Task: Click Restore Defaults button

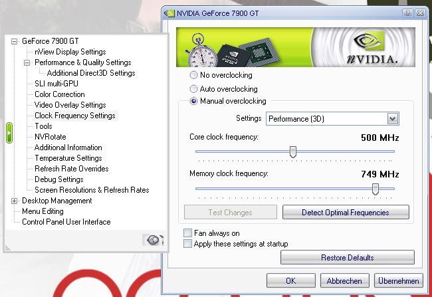Action: click(348, 257)
